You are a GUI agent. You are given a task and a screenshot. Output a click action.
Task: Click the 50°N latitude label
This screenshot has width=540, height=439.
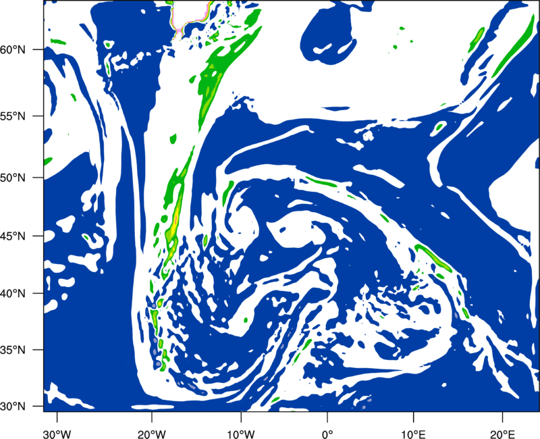coord(13,178)
